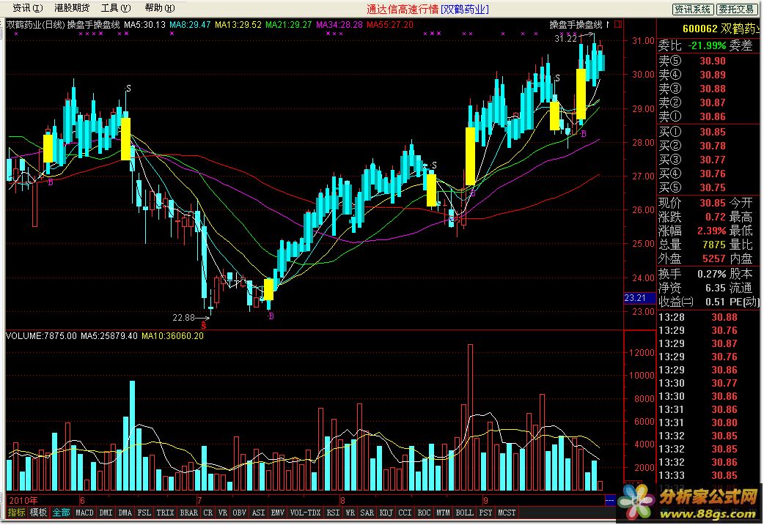Select the 卖③ 30.88 ask row

tap(692, 89)
